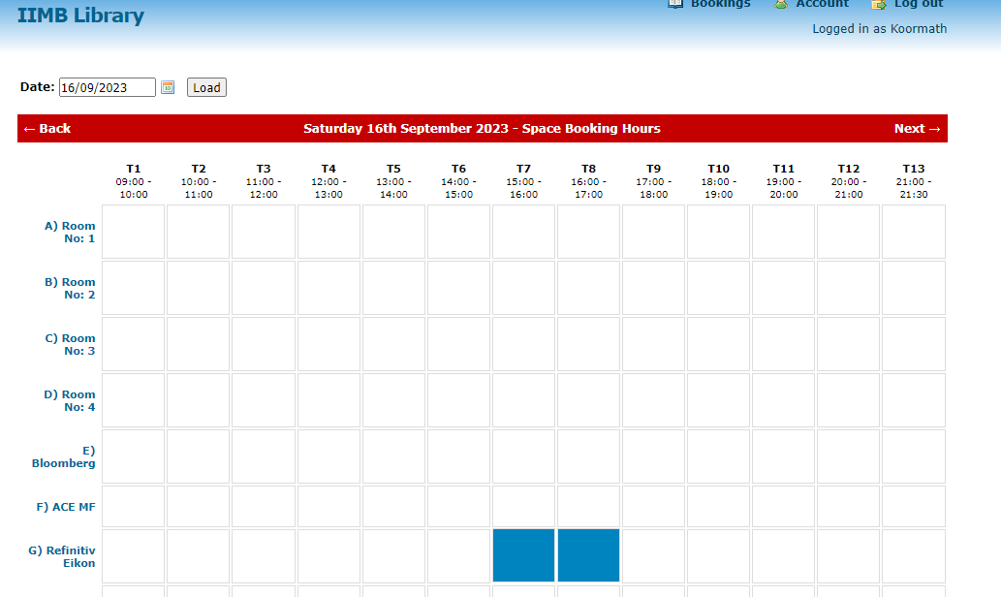Viewport: 1001px width, 597px height.
Task: Book Room No: 1 at 09:00 slot
Action: [133, 232]
